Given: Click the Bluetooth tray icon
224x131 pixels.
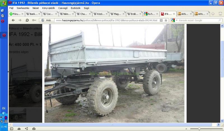Looking at the screenshot, I should [x=6, y=118].
